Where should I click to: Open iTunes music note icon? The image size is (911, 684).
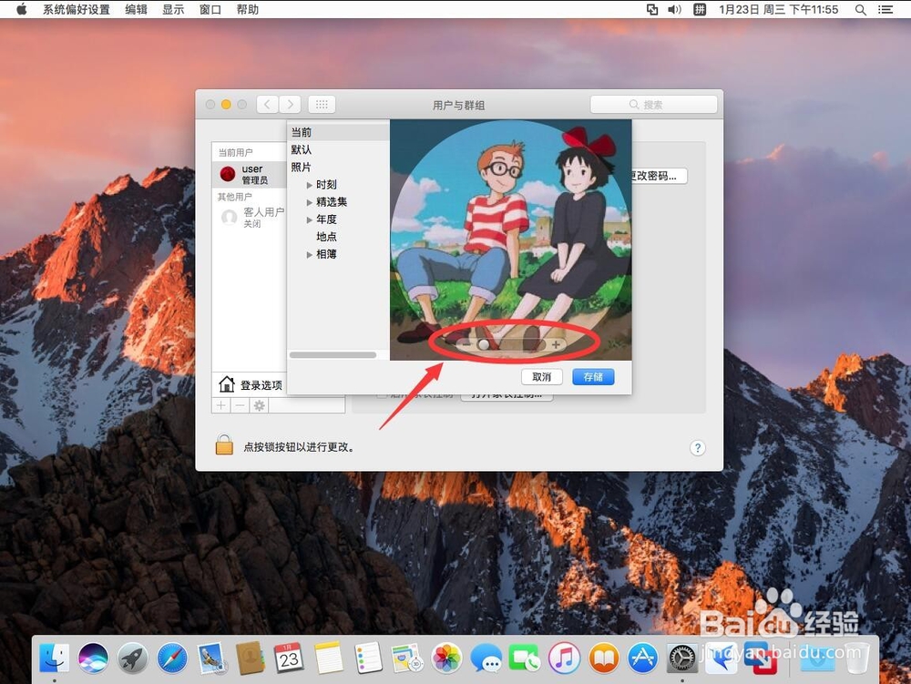(564, 658)
